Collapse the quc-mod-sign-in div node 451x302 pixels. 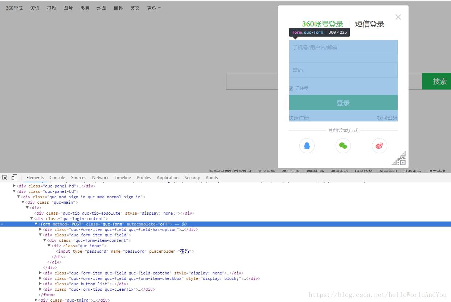point(19,197)
